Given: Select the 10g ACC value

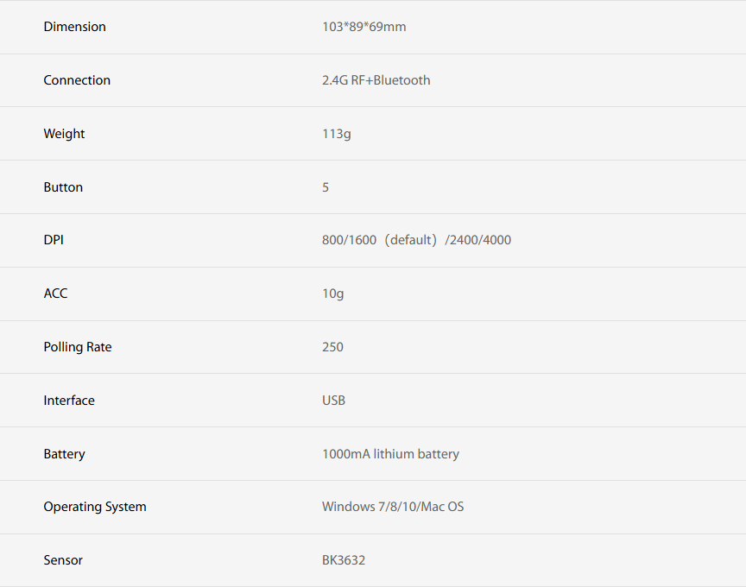Looking at the screenshot, I should click(332, 293).
